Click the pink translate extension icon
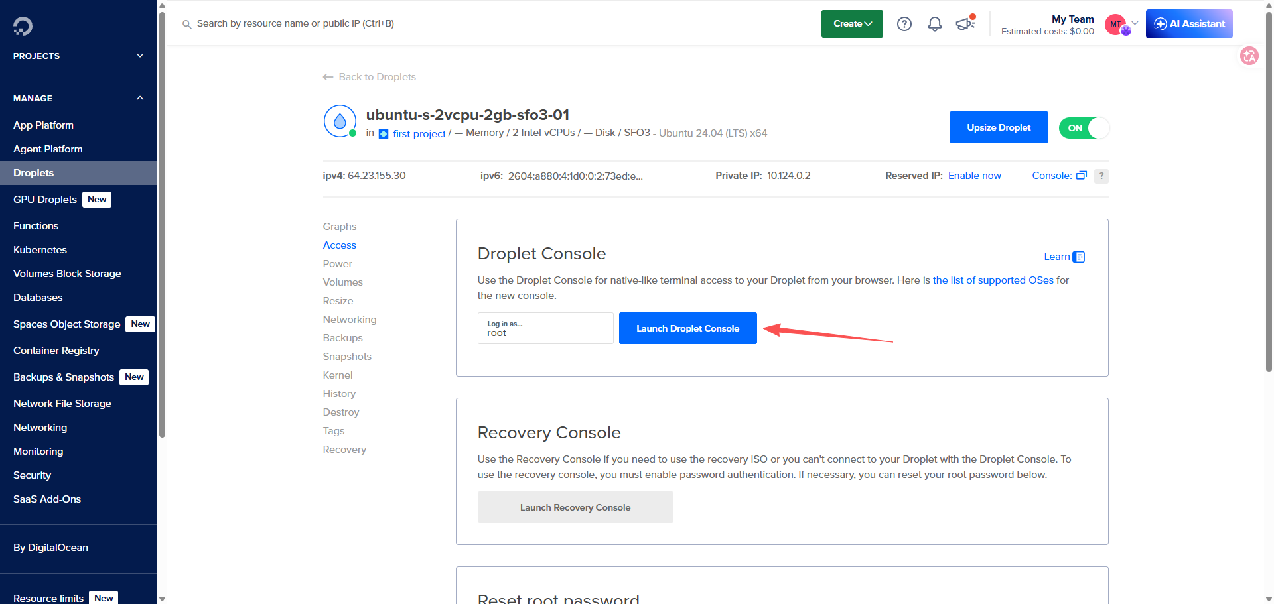The height and width of the screenshot is (604, 1274). coord(1249,56)
